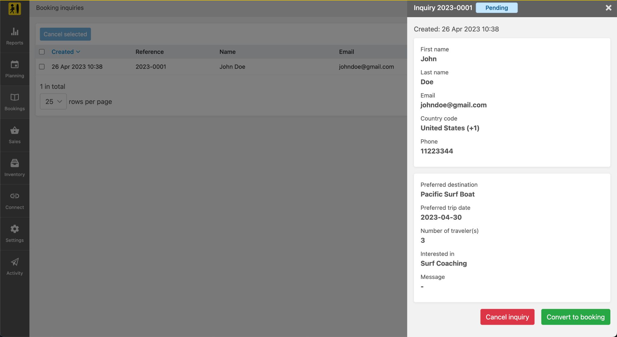This screenshot has height=337, width=617.
Task: Navigate to Bookings
Action: [x=14, y=102]
